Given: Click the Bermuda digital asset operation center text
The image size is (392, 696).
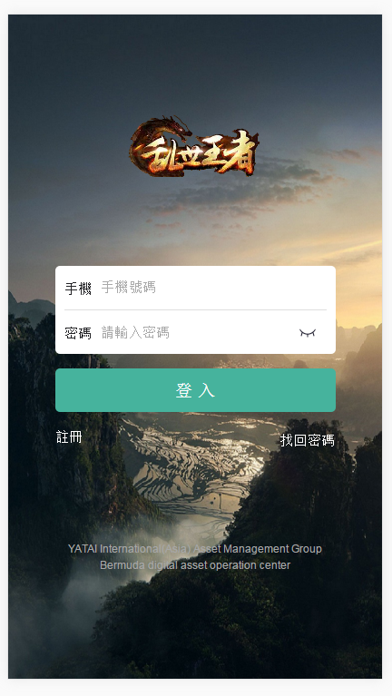Looking at the screenshot, I should tap(195, 565).
